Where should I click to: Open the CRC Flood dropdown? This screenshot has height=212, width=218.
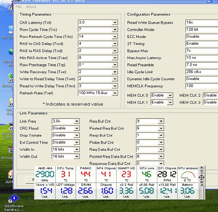[77, 128]
